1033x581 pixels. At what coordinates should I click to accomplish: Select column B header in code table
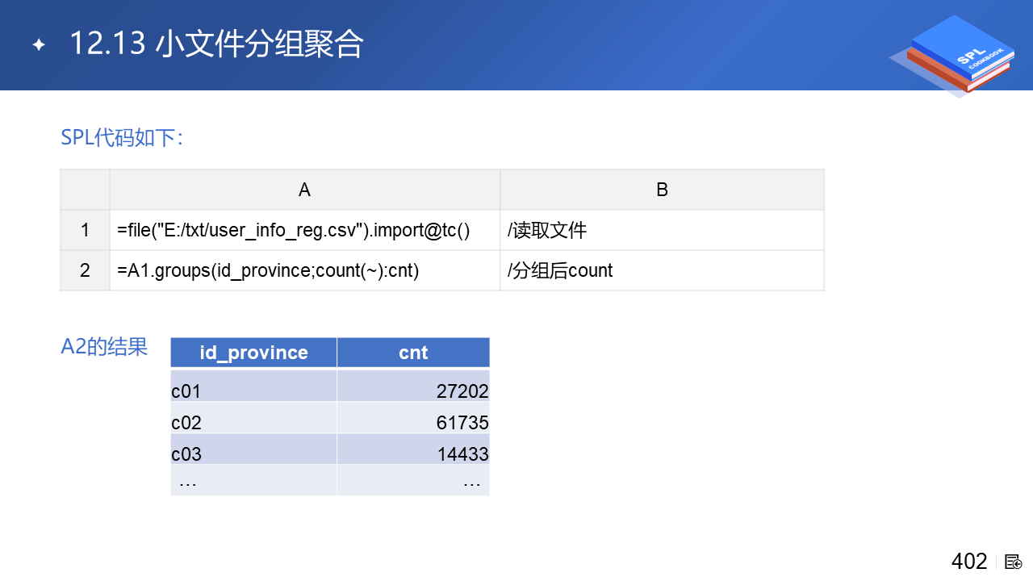tap(662, 190)
